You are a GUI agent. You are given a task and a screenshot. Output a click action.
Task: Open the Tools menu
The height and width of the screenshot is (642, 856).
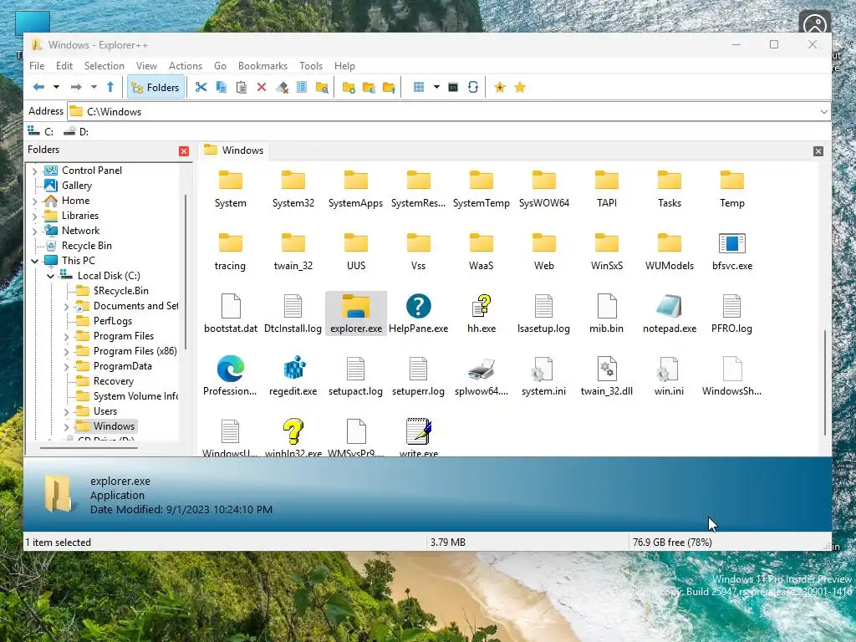pos(311,65)
